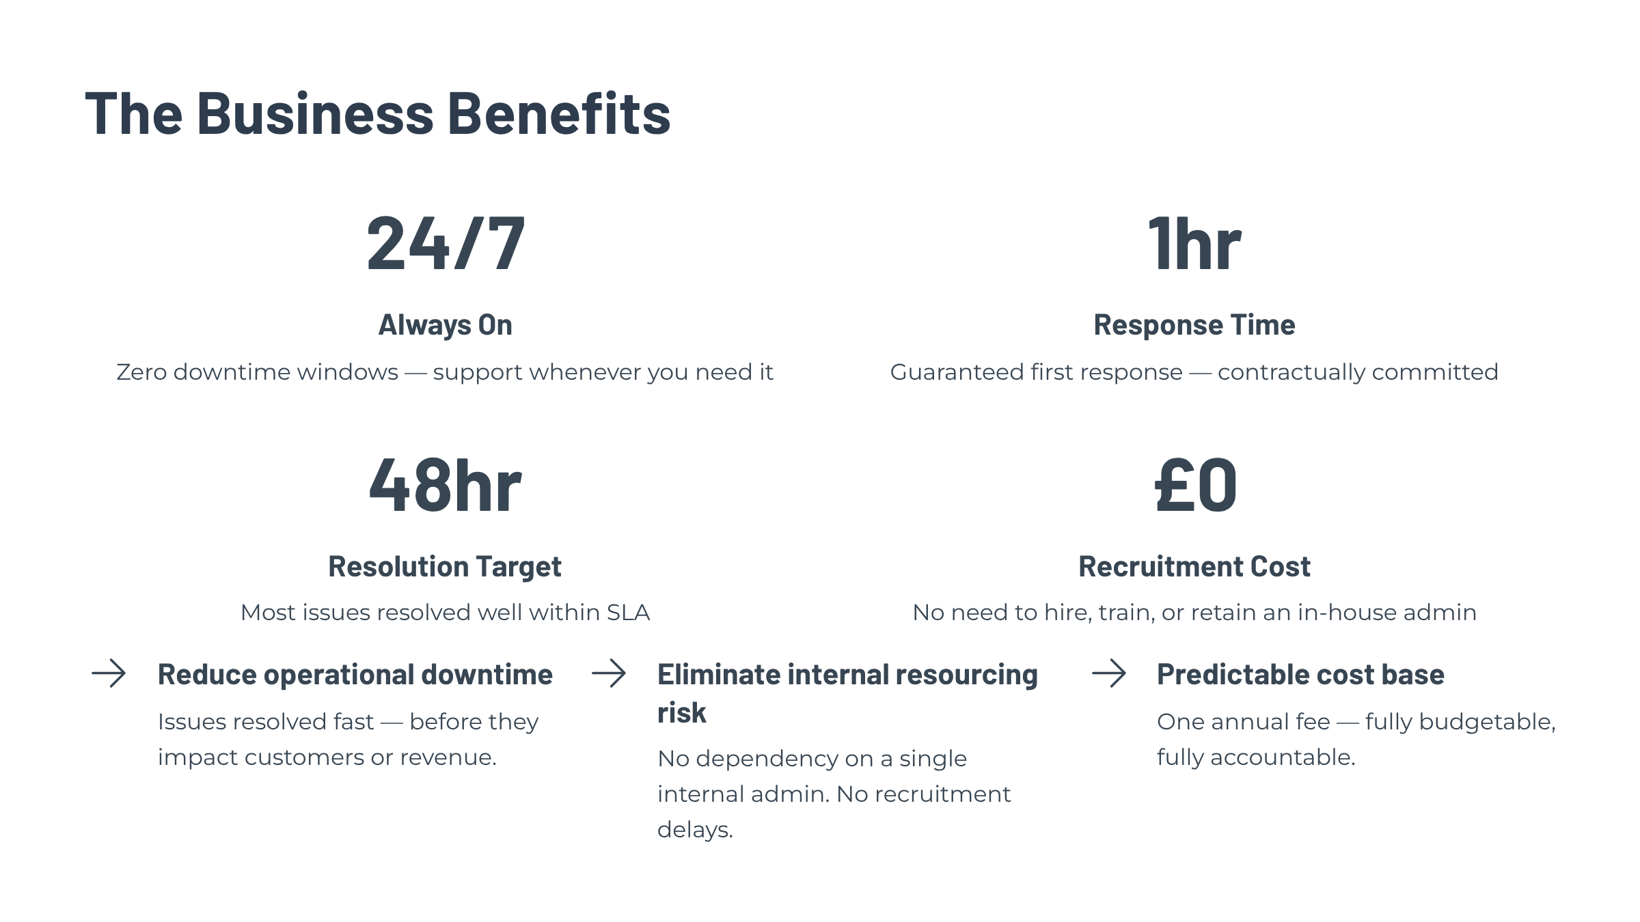1640x922 pixels.
Task: Click the Guaranteed first response text
Action: (x=1194, y=372)
